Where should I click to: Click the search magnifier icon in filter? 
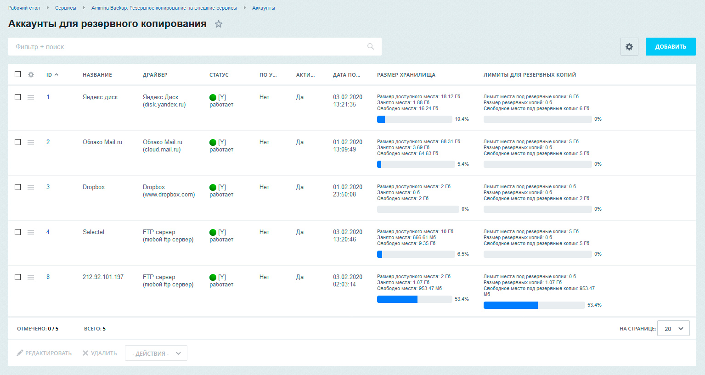coord(371,47)
